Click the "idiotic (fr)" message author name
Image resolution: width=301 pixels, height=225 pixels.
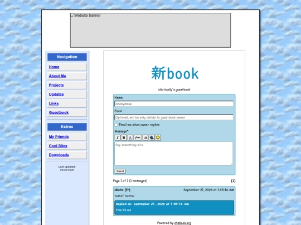coord(123,190)
